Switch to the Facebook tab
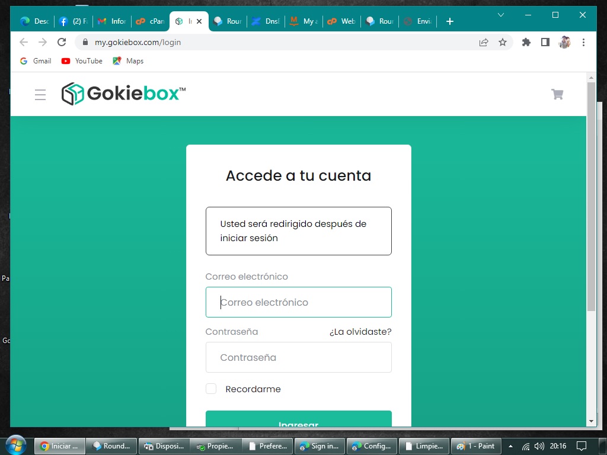This screenshot has width=607, height=455. tap(73, 21)
